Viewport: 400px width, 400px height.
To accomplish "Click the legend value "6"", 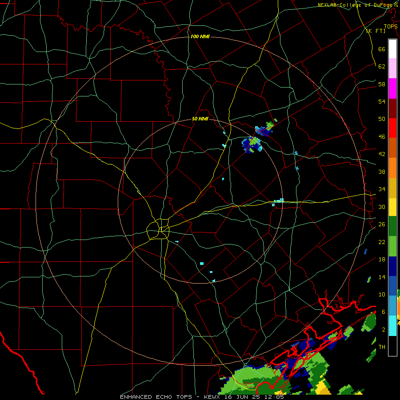I will coord(384,312).
